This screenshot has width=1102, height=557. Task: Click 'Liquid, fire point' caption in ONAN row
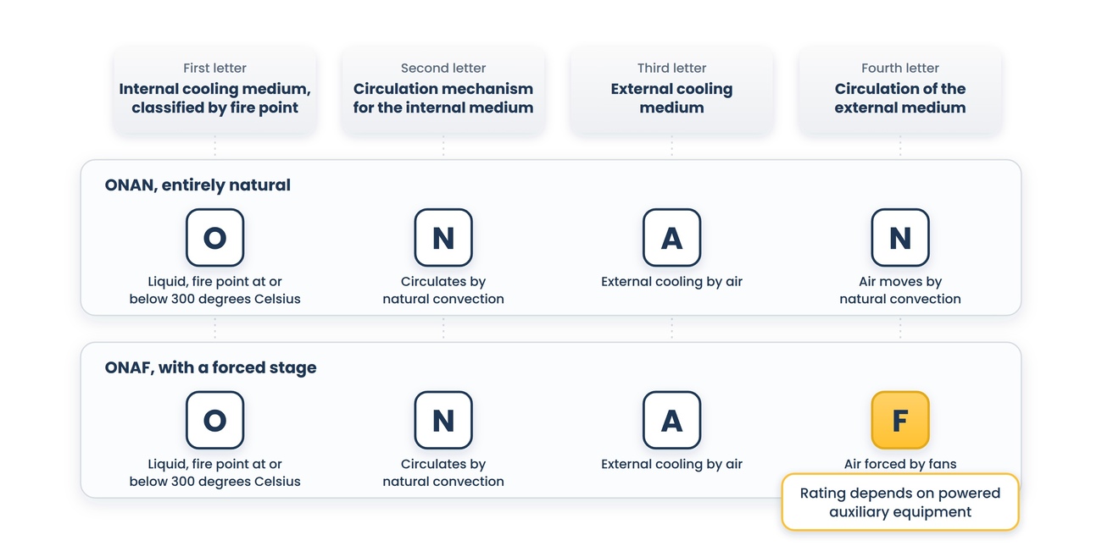coord(214,290)
